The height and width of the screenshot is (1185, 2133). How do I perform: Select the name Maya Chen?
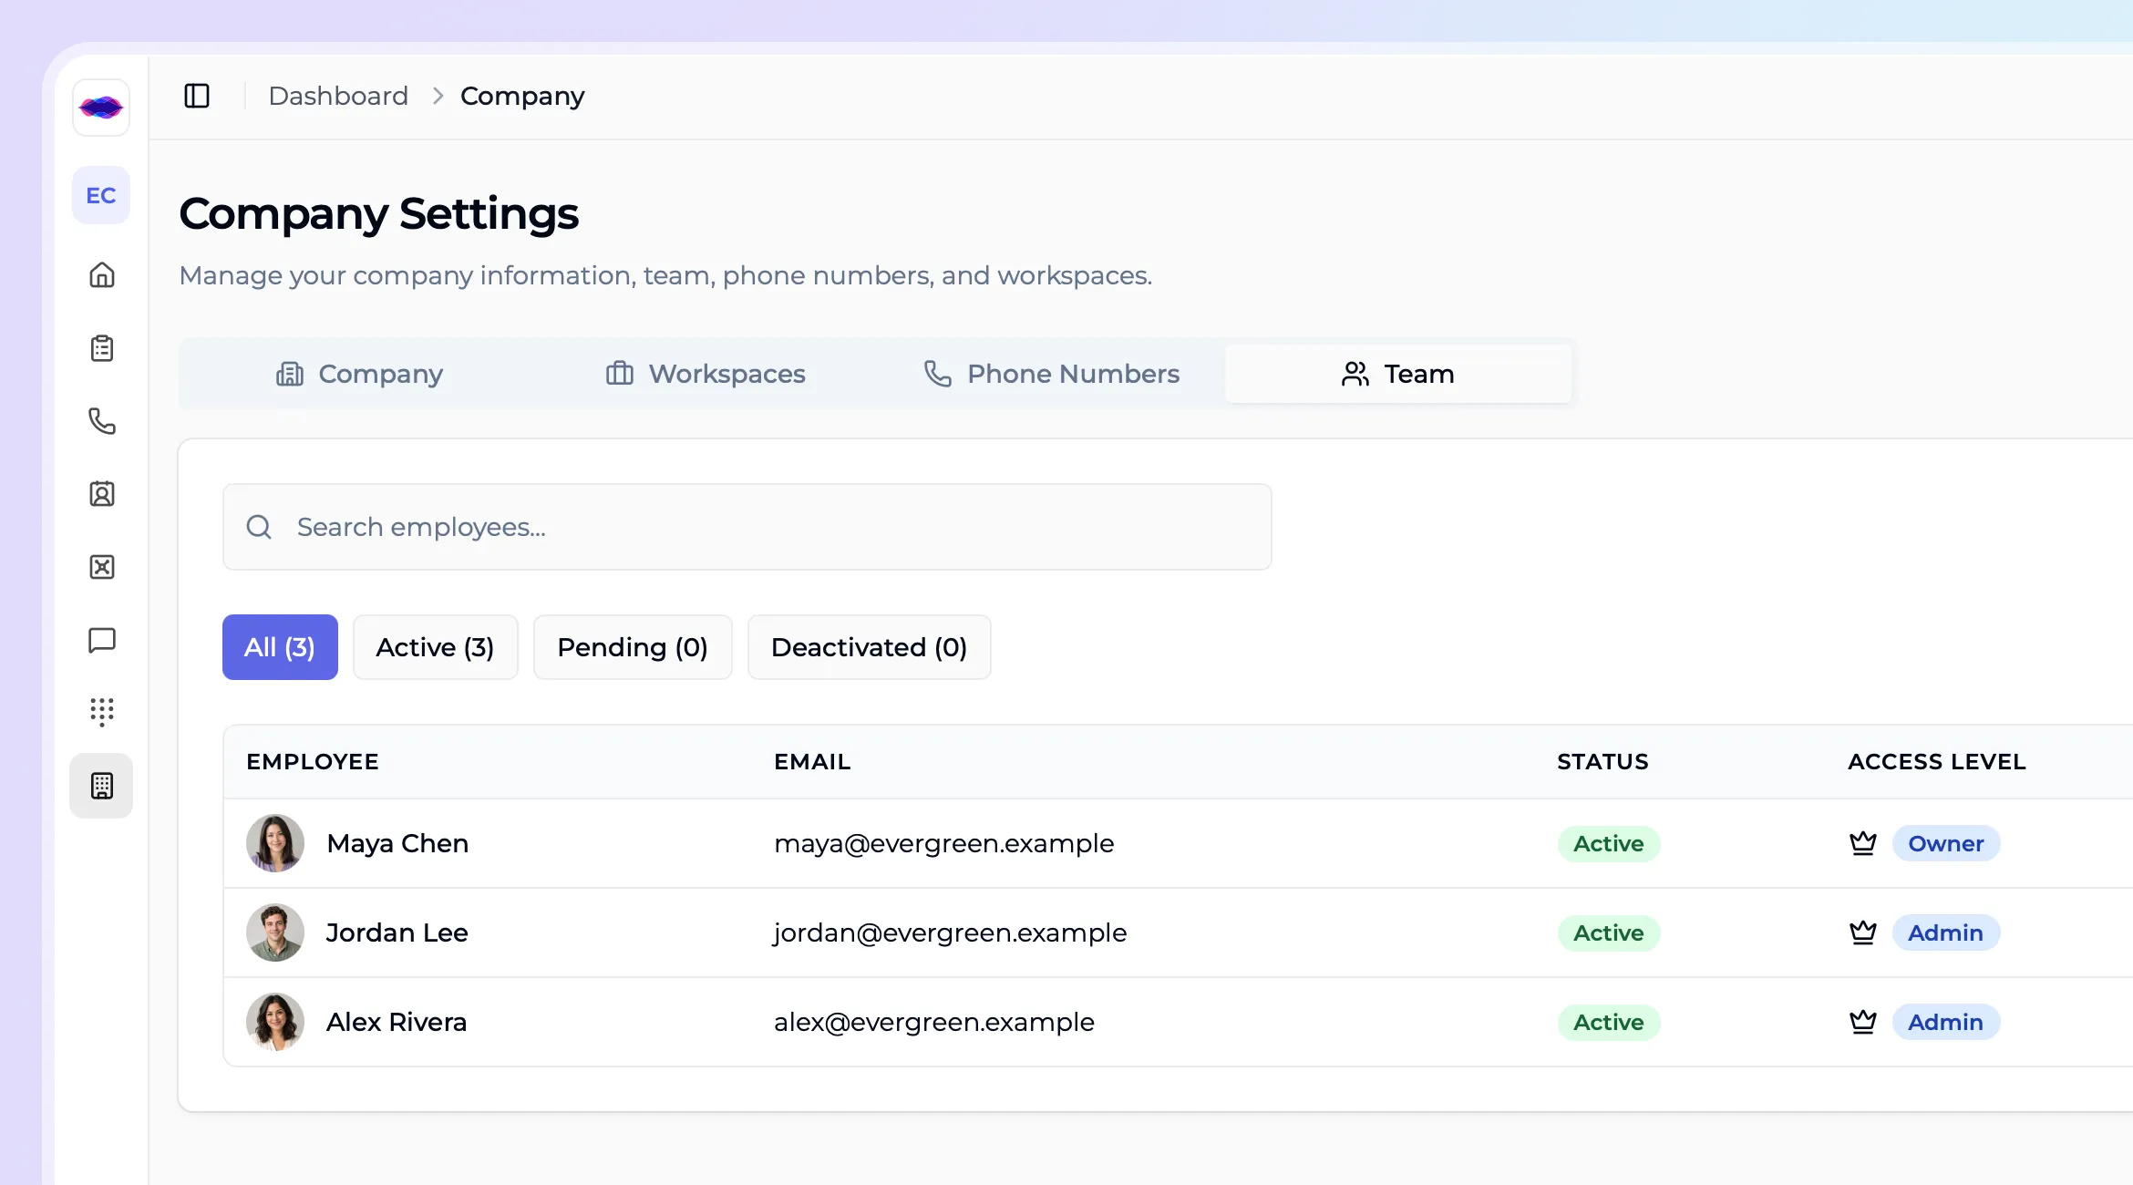click(397, 843)
